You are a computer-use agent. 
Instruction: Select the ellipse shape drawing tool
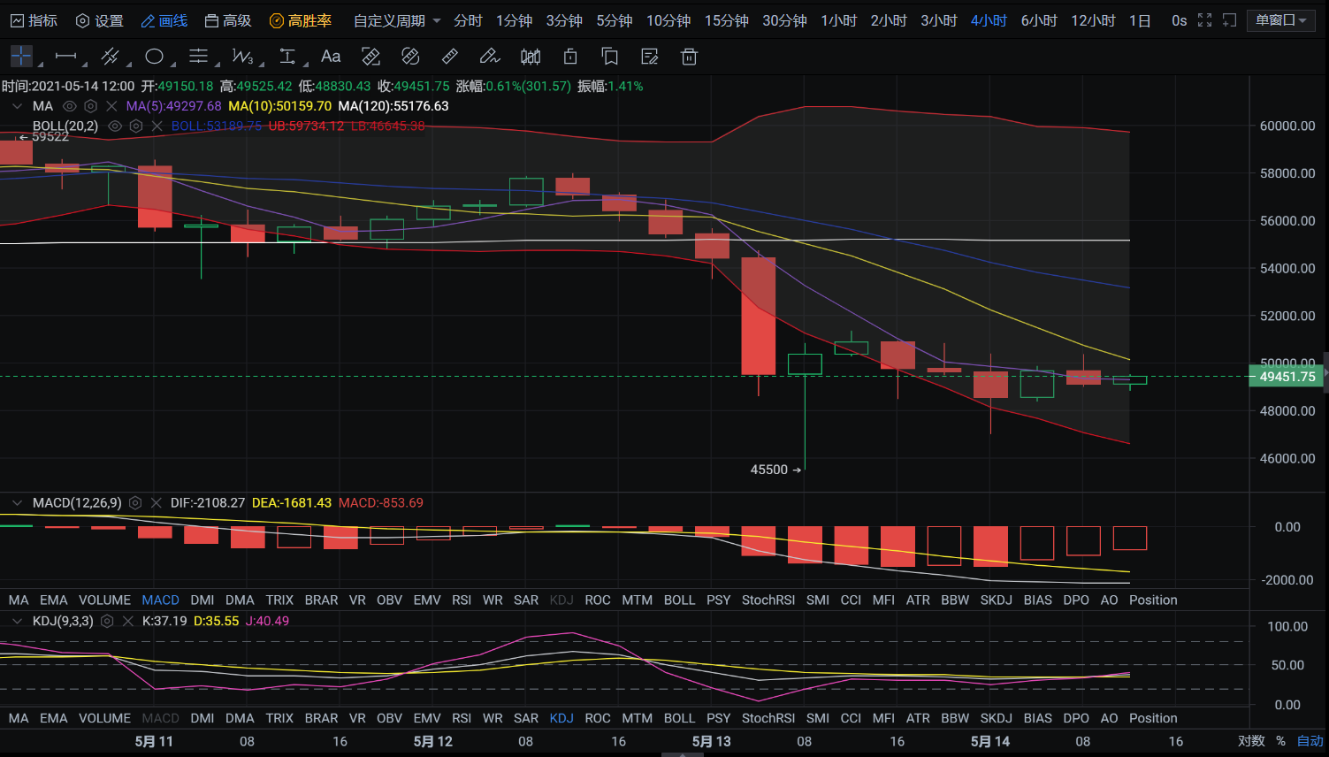(154, 57)
